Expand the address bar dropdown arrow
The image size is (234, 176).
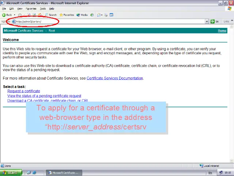207,21
